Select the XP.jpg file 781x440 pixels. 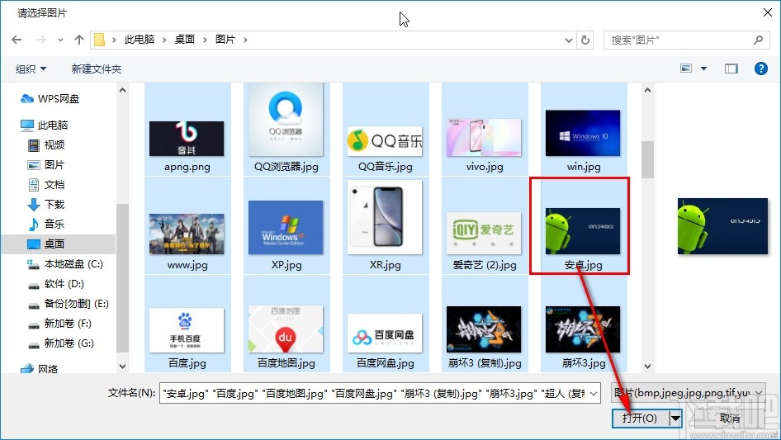tap(286, 225)
